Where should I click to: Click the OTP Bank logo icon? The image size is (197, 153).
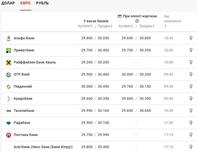pyautogui.click(x=9, y=74)
